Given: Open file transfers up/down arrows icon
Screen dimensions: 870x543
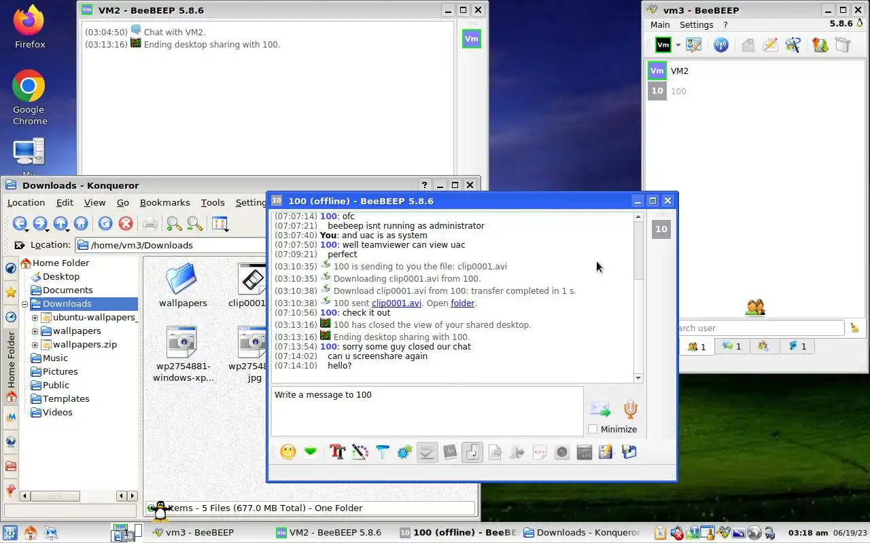Looking at the screenshot, I should click(820, 45).
